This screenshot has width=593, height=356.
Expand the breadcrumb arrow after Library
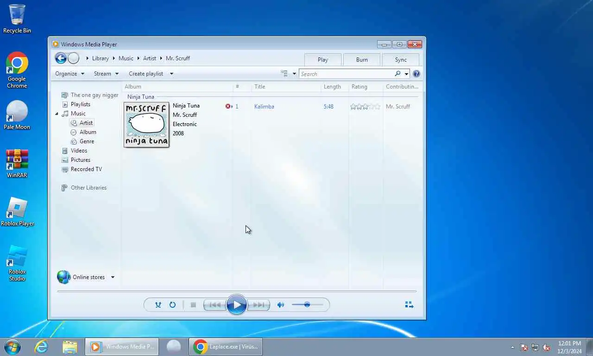tap(114, 58)
